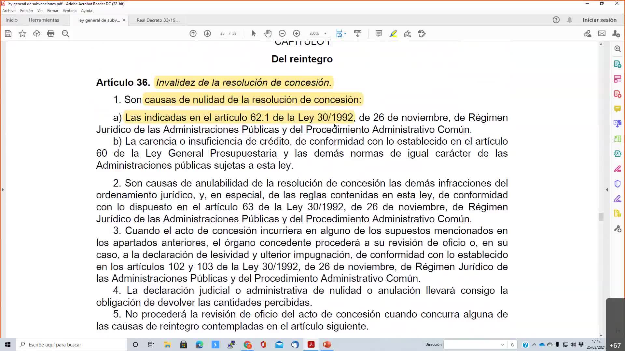
Task: Open the Archivo menu
Action: (9, 11)
